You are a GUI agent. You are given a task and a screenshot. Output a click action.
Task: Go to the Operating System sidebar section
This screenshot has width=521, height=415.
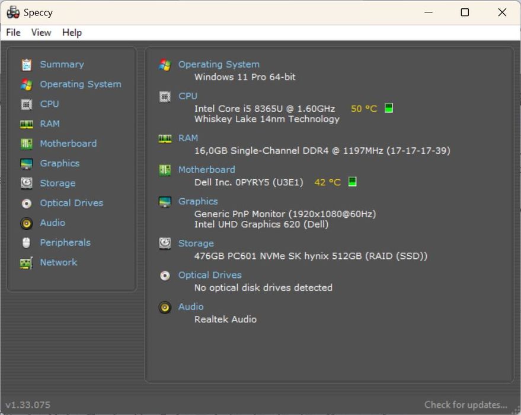(x=81, y=84)
